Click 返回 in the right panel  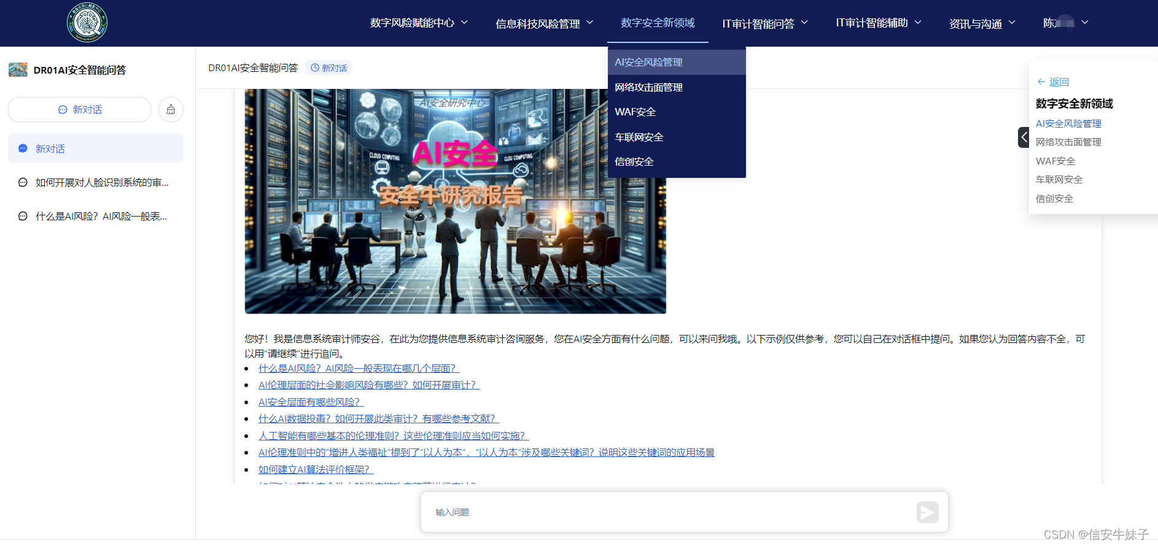pyautogui.click(x=1059, y=82)
